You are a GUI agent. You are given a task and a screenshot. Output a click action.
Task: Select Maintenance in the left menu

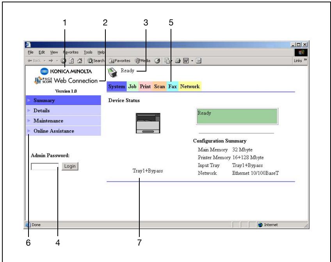point(63,120)
